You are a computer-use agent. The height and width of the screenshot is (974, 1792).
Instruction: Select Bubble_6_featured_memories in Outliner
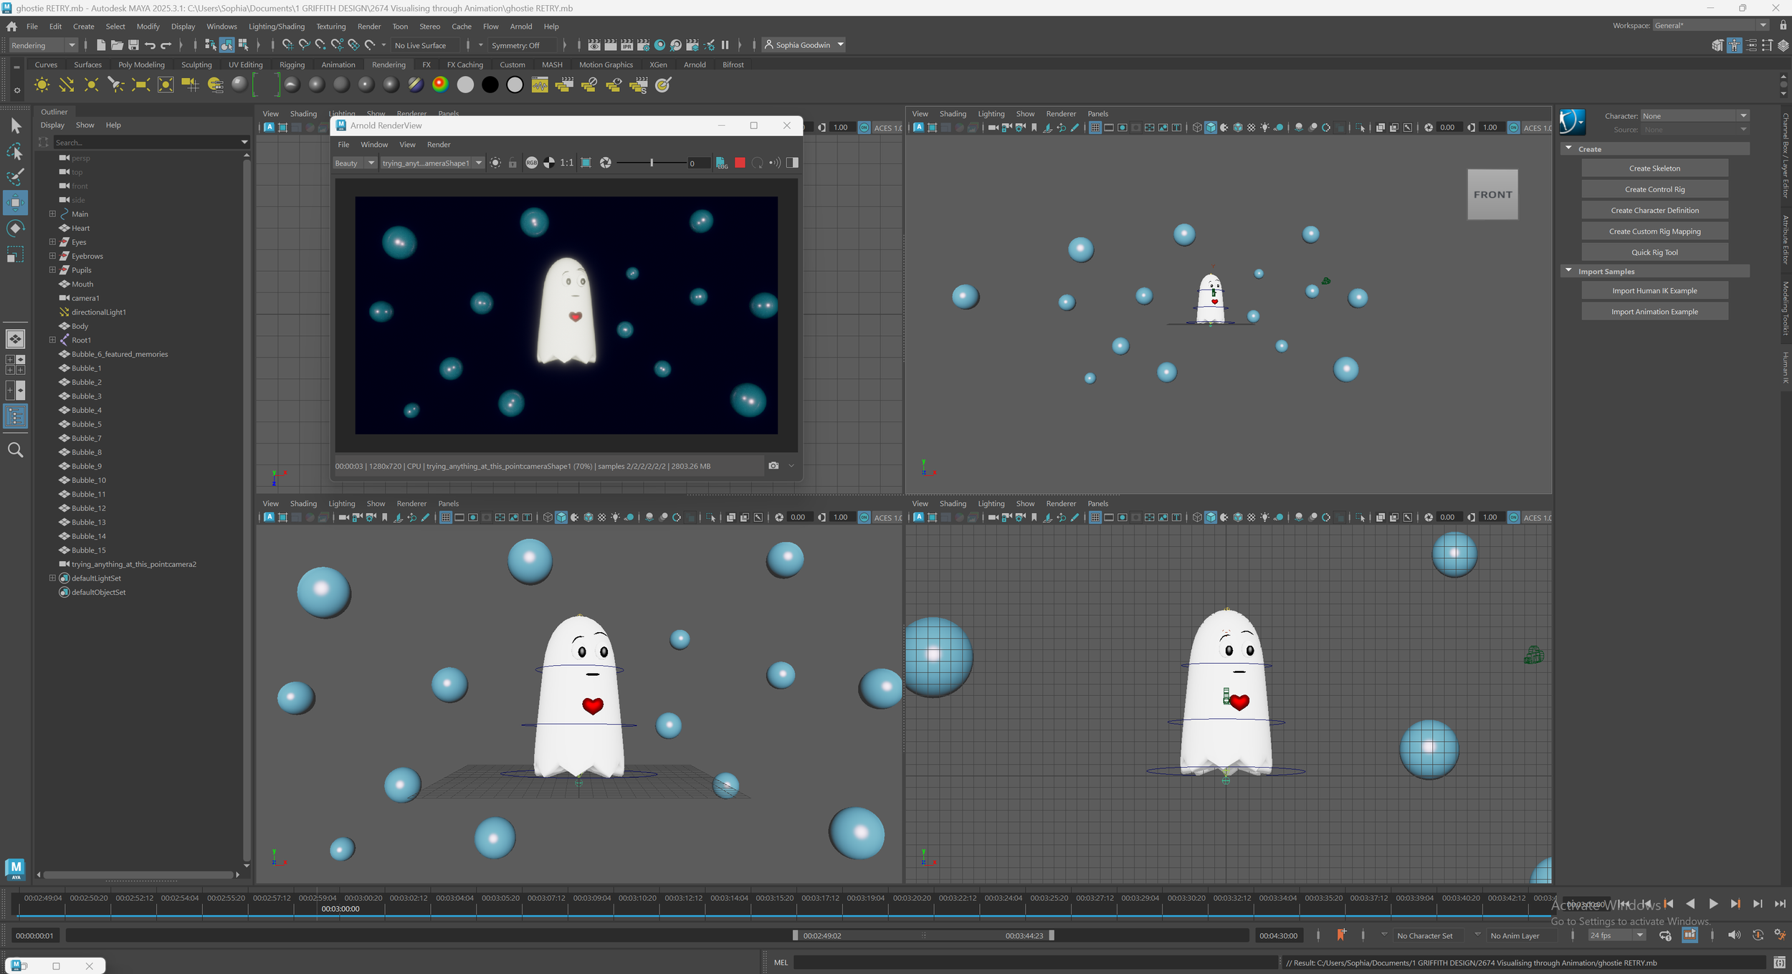click(x=120, y=354)
